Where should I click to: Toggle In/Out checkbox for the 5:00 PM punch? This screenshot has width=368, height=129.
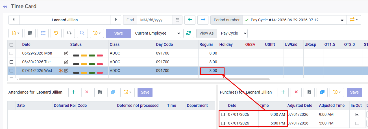coord(357,123)
